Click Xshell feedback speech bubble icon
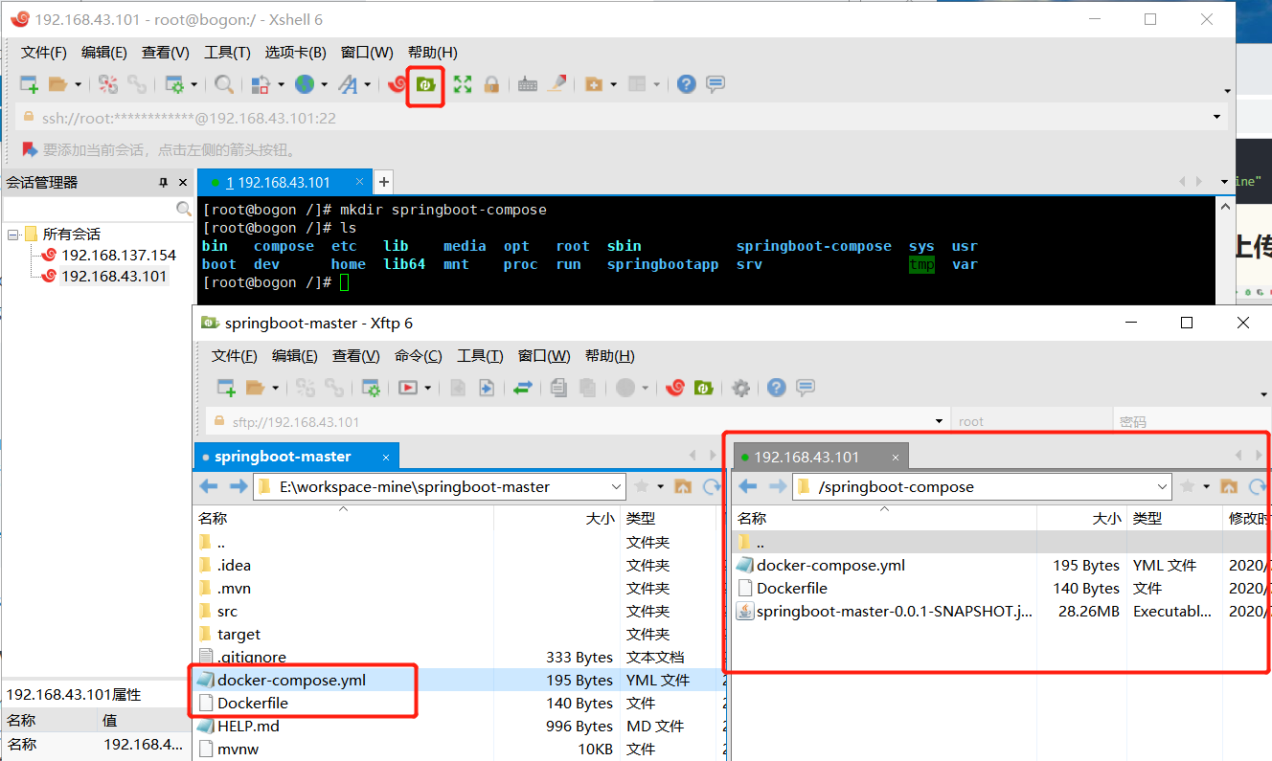Image resolution: width=1272 pixels, height=761 pixels. 715,84
